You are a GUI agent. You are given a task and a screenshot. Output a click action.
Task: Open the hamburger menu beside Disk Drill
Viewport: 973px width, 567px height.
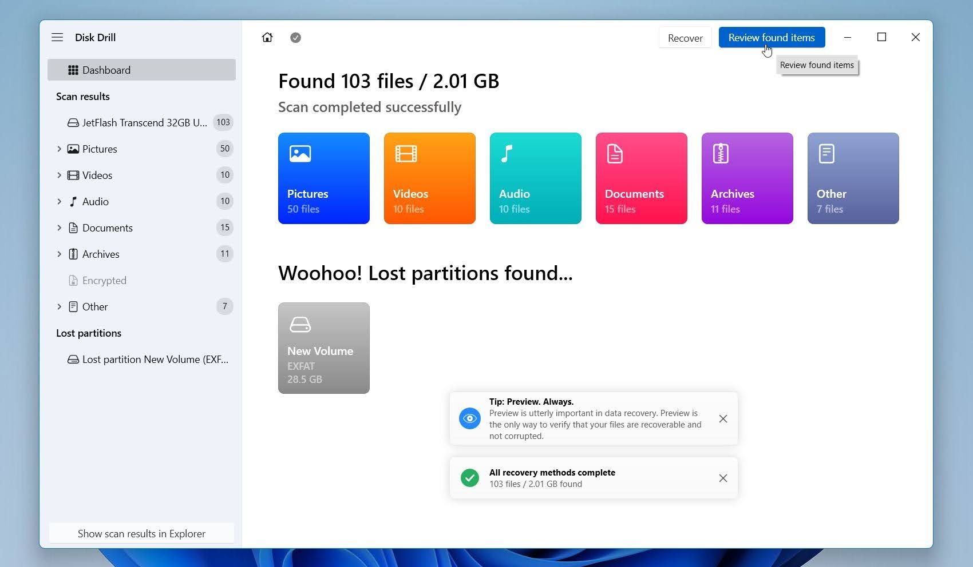[57, 37]
